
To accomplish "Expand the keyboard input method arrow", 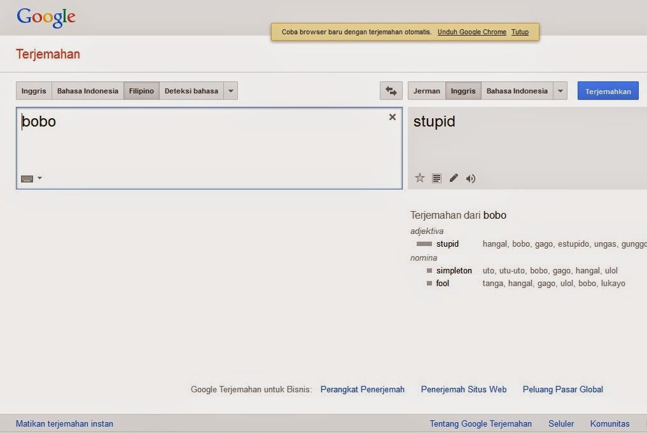I will [x=39, y=178].
